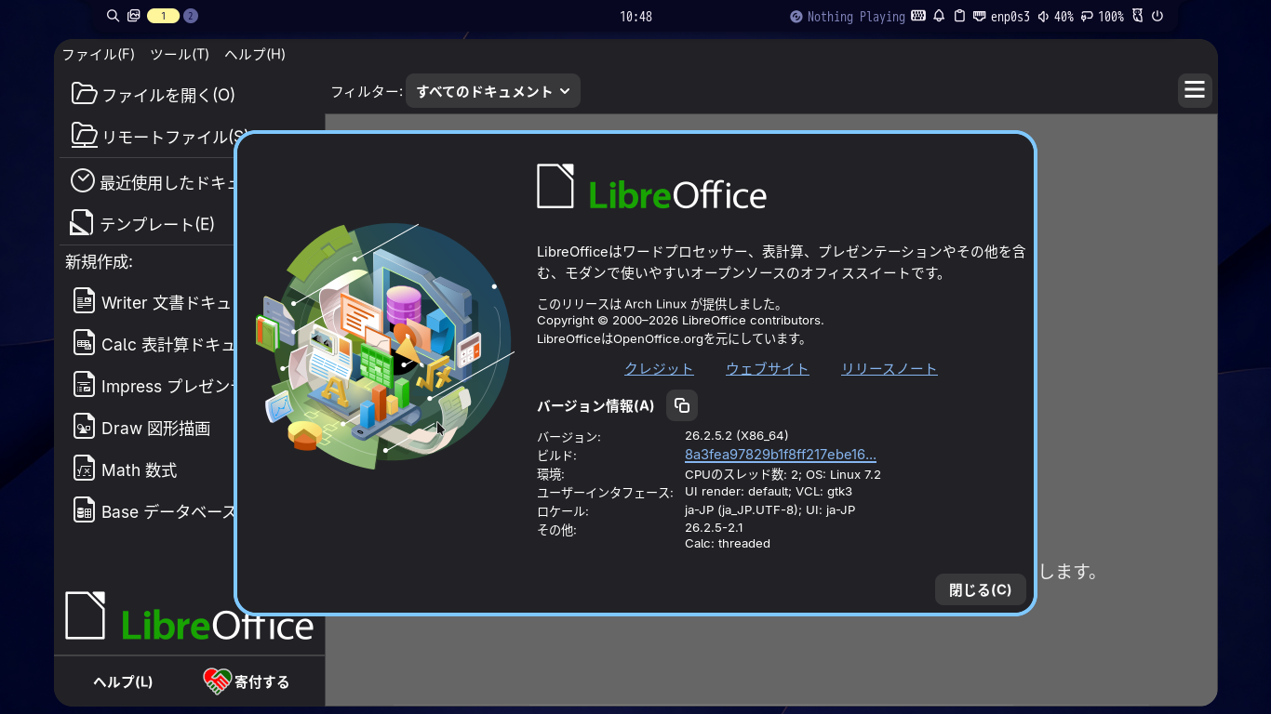Click the クレジット link
Image resolution: width=1271 pixels, height=714 pixels.
coord(659,368)
